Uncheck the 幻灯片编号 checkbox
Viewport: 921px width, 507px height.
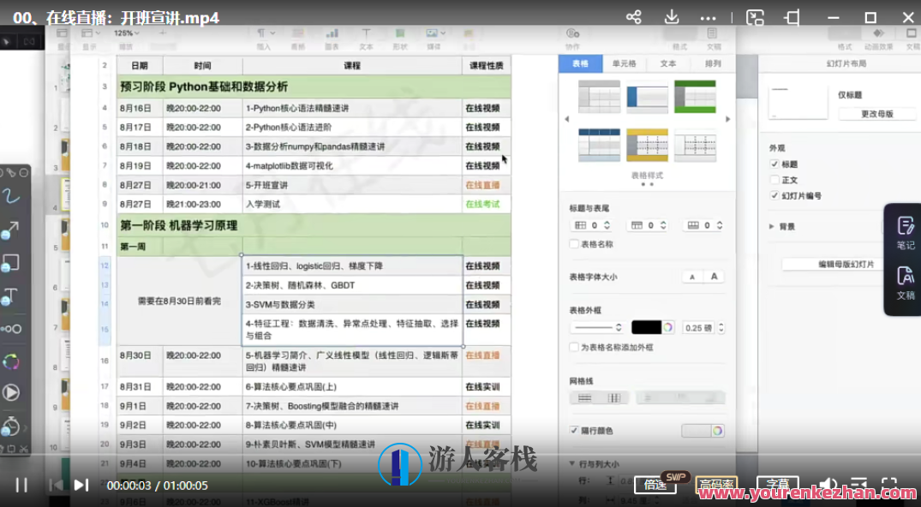(774, 195)
